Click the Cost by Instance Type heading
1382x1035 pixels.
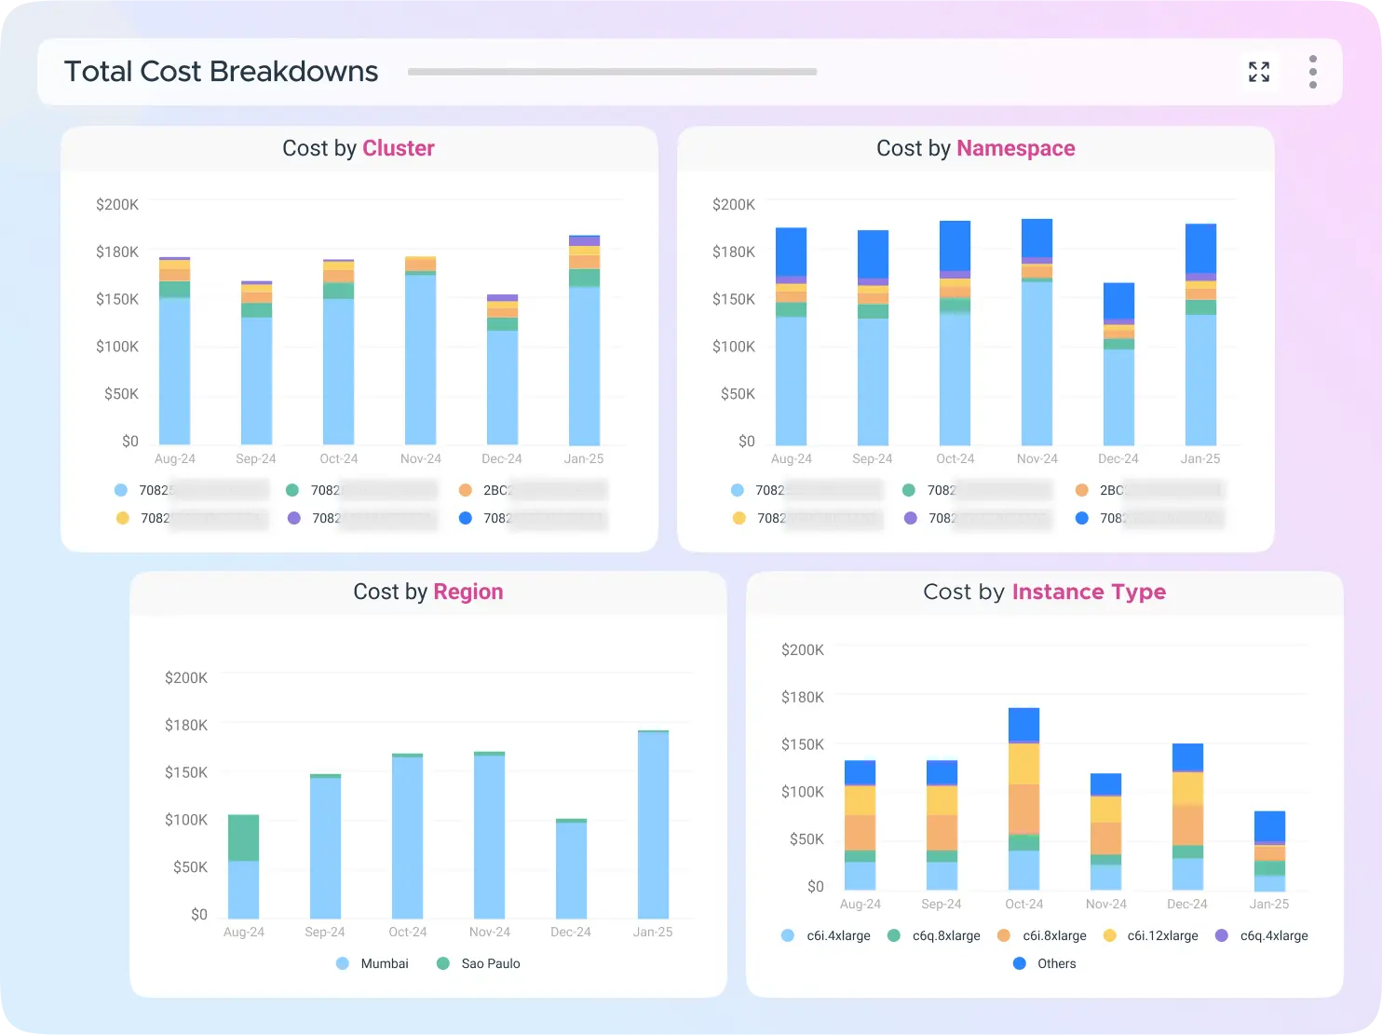point(1044,592)
